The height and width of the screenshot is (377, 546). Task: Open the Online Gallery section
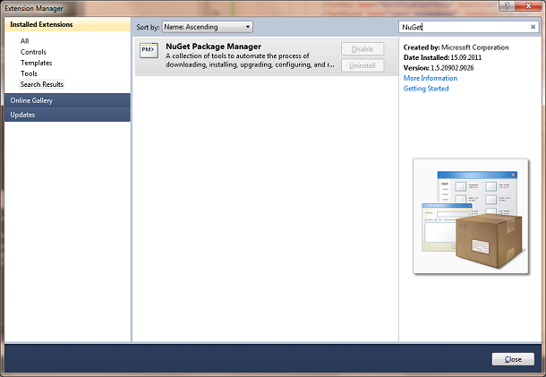tap(67, 100)
